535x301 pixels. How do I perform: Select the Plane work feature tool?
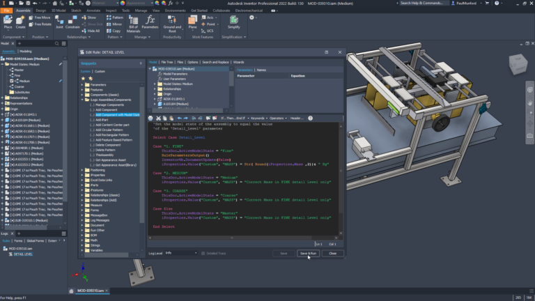click(192, 22)
